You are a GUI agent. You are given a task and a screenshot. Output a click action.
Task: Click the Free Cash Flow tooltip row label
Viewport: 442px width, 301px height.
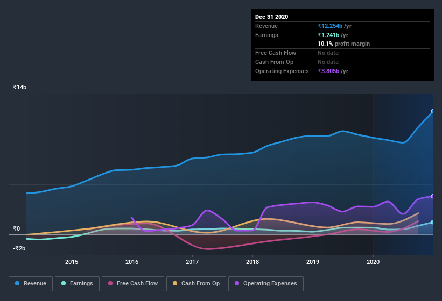click(x=276, y=53)
